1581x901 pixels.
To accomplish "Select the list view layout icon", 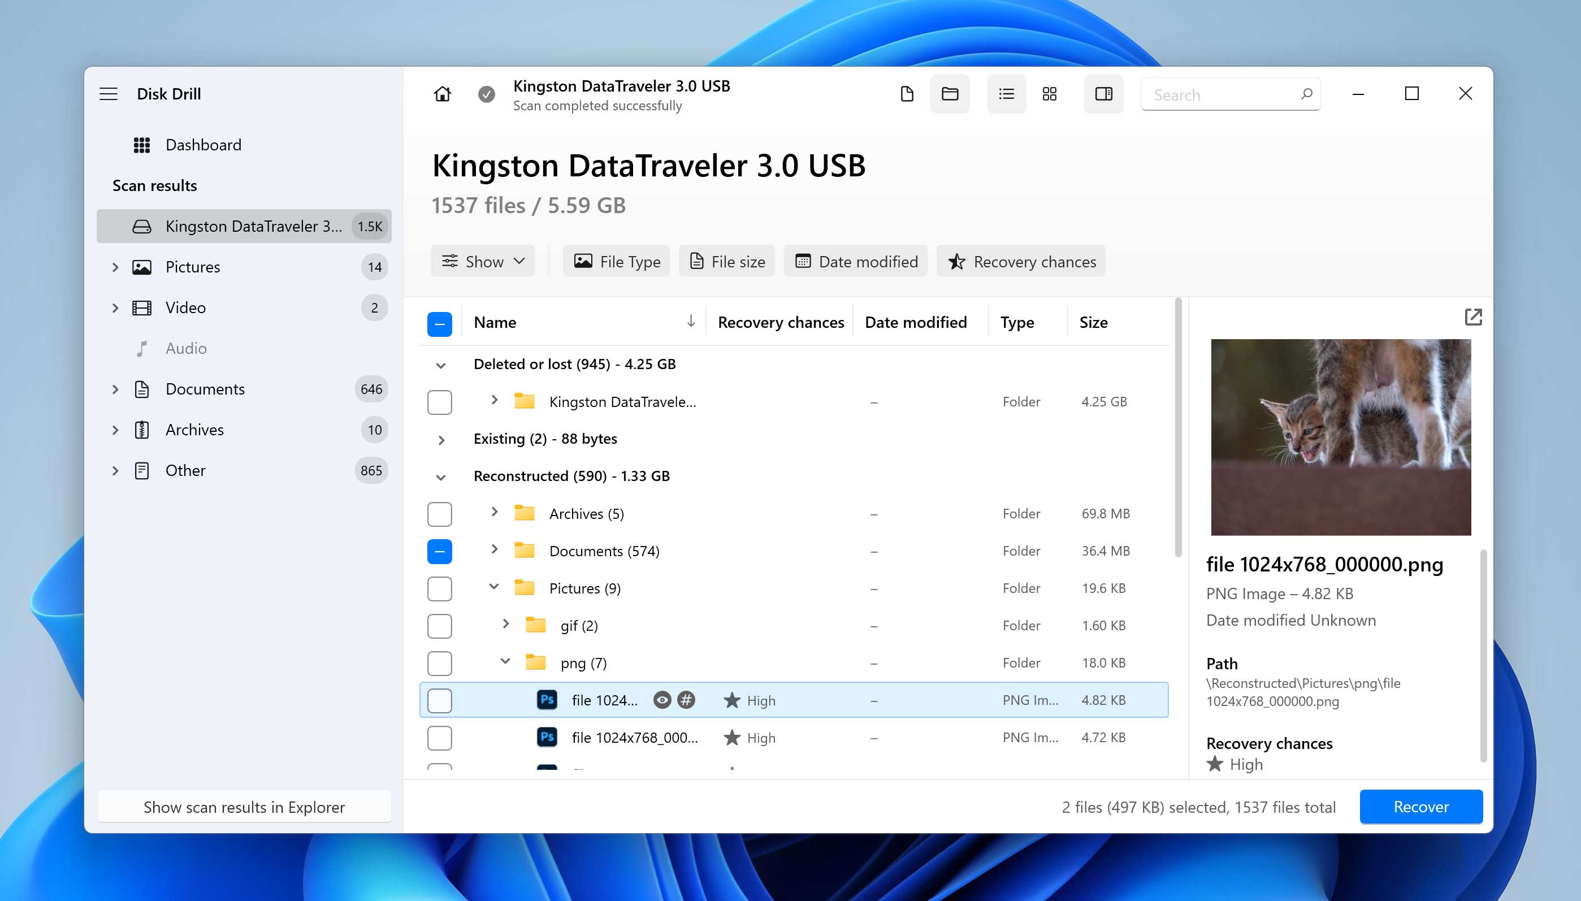I will click(1006, 94).
